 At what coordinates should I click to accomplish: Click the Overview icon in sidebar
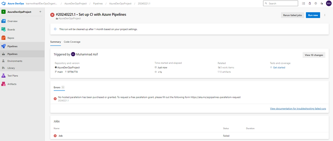(4, 21)
